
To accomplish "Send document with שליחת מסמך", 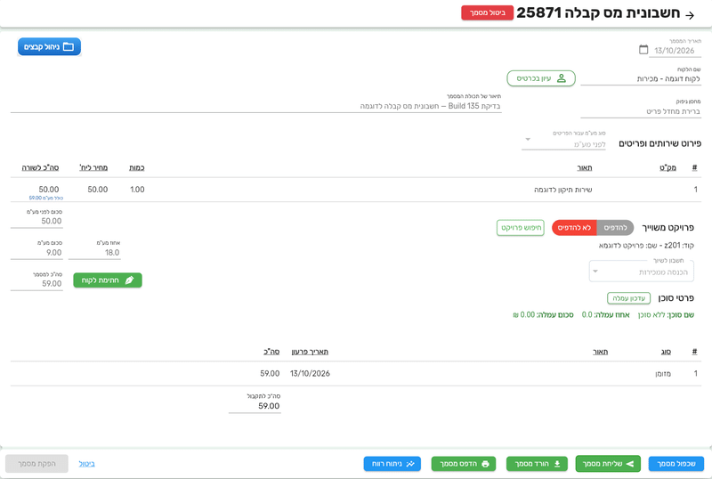I will point(608,464).
